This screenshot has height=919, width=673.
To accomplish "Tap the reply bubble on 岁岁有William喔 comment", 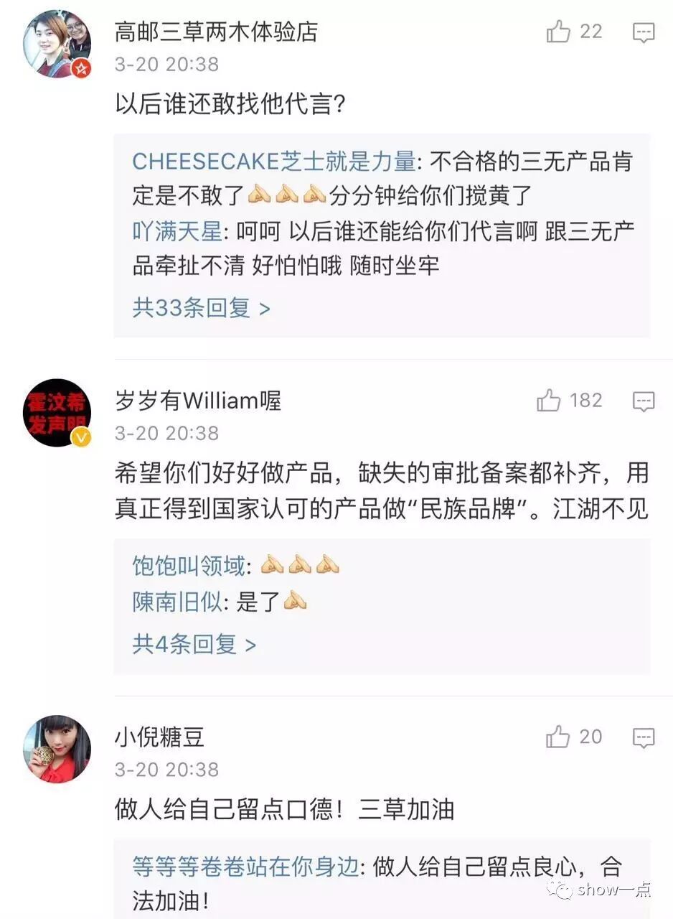I will (x=644, y=401).
